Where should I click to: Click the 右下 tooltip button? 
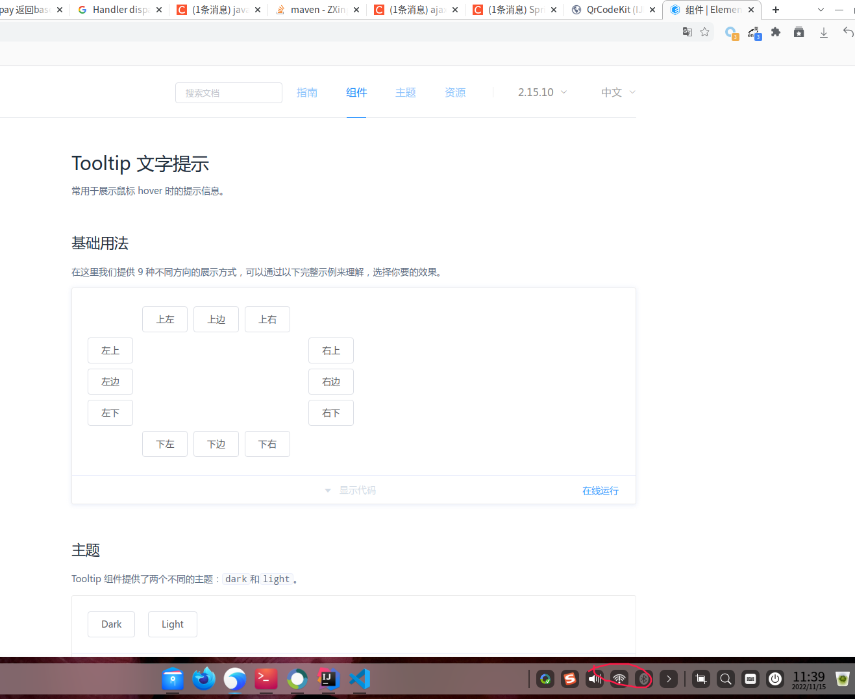pyautogui.click(x=331, y=413)
